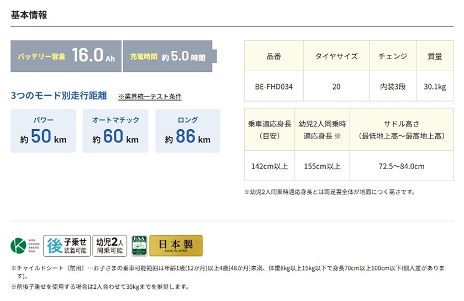Image resolution: width=464 pixels, height=301 pixels.
Task: Select the バッテリー容量 16.0Ah panel
Action: pyautogui.click(x=66, y=56)
